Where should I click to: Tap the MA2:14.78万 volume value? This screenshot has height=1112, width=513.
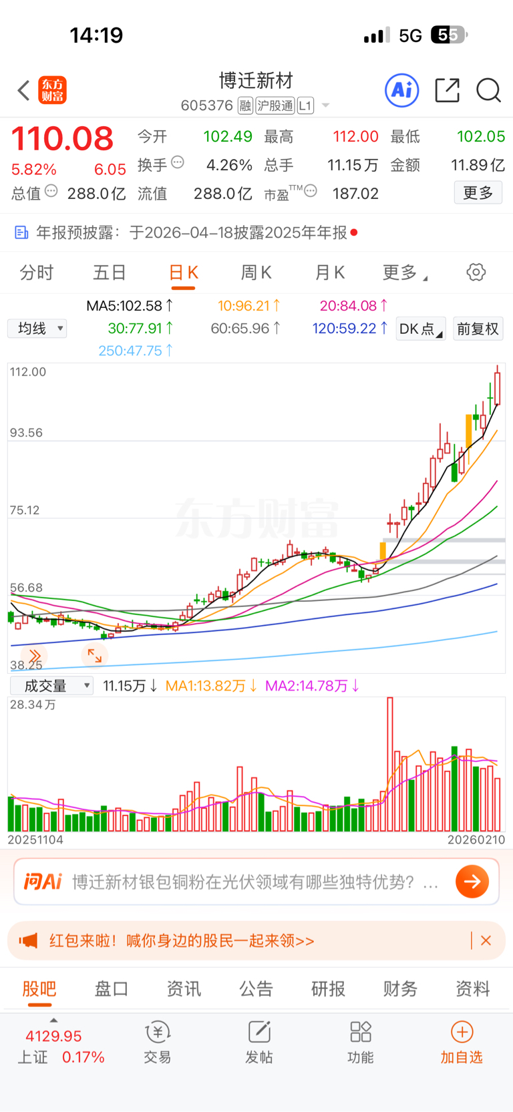[x=313, y=686]
